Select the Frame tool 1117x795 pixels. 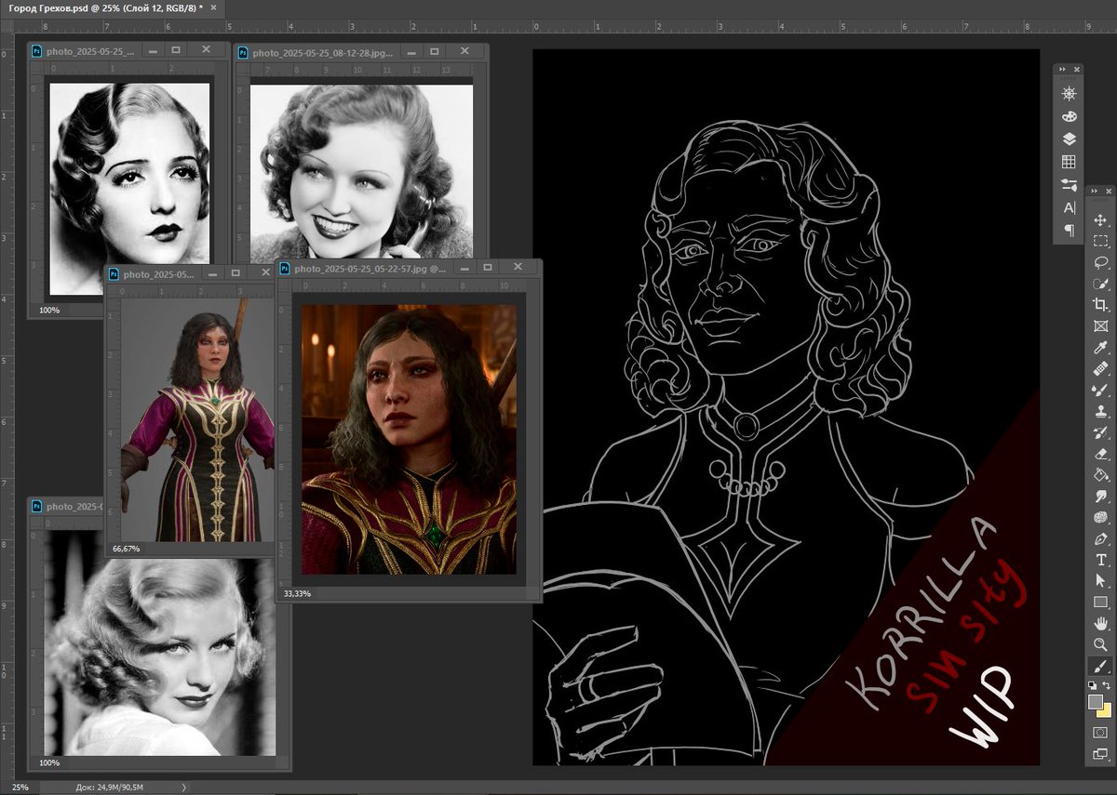pyautogui.click(x=1100, y=326)
